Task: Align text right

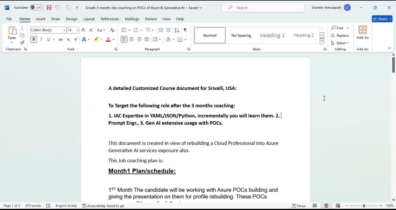Action: [x=139, y=39]
